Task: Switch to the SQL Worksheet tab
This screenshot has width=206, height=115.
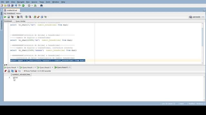Action: (9, 13)
